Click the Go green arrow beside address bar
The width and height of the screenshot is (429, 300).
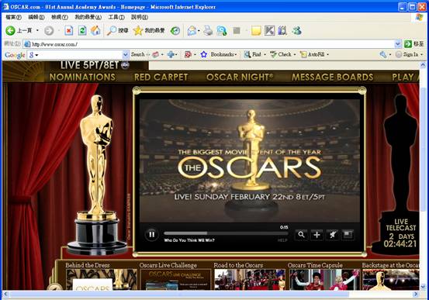pos(408,43)
